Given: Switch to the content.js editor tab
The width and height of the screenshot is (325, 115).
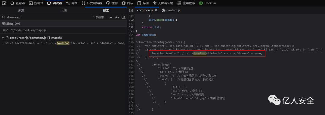Looking at the screenshot, I should pyautogui.click(x=171, y=10).
